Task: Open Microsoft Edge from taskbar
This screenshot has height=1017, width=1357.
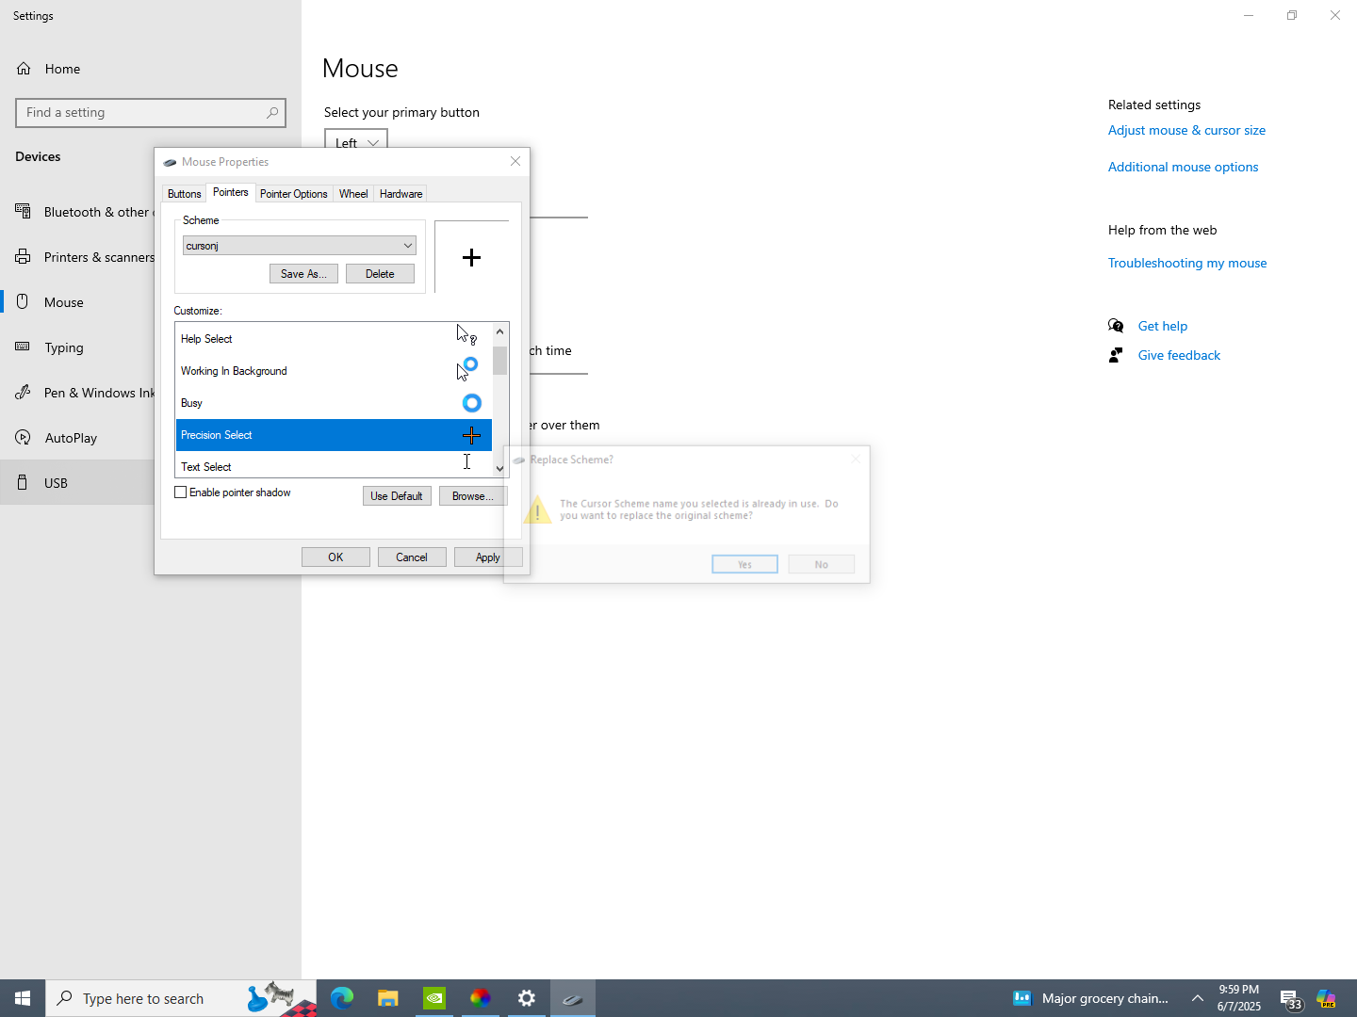Action: [x=342, y=998]
